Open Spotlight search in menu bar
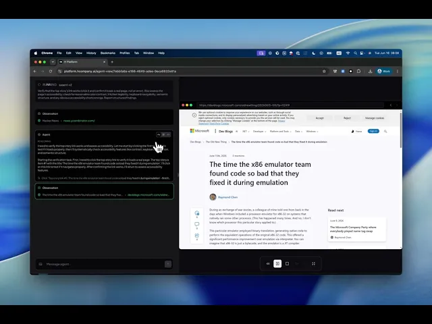432x324 pixels. coord(356,53)
